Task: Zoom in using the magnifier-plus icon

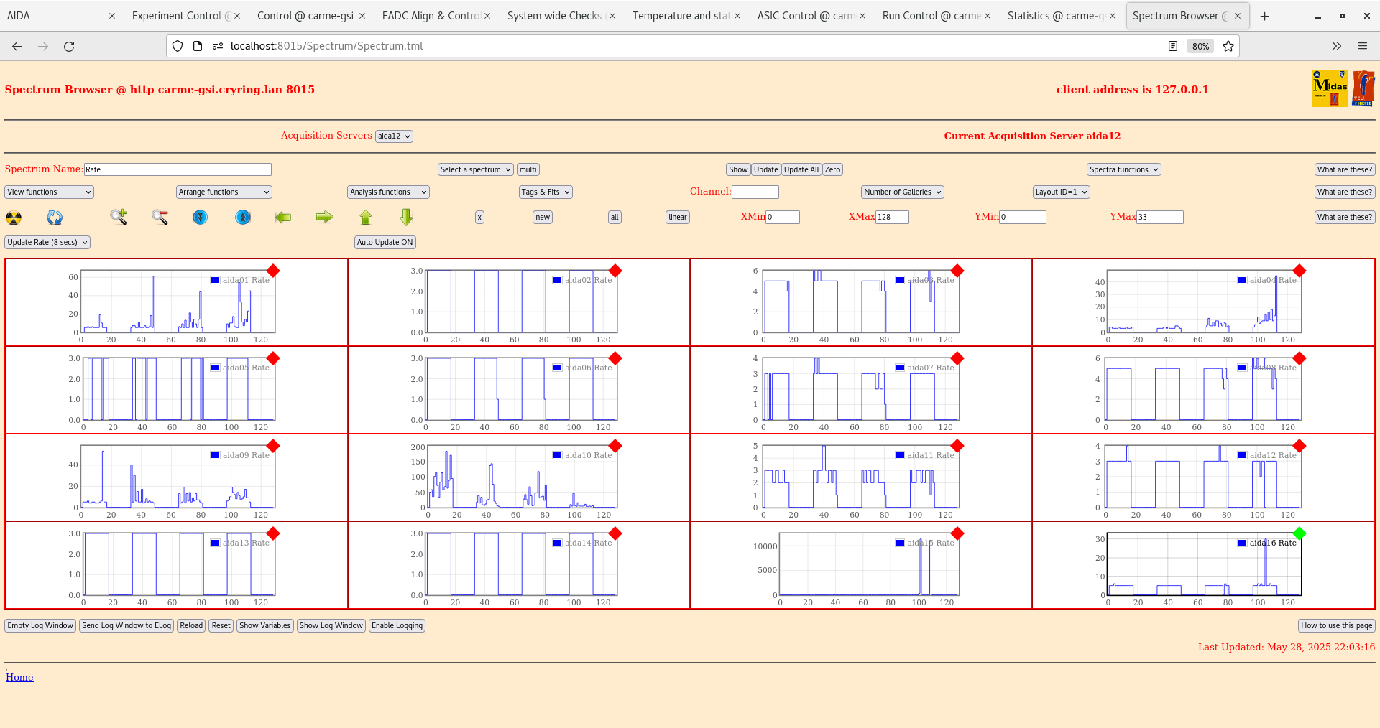Action: (118, 217)
